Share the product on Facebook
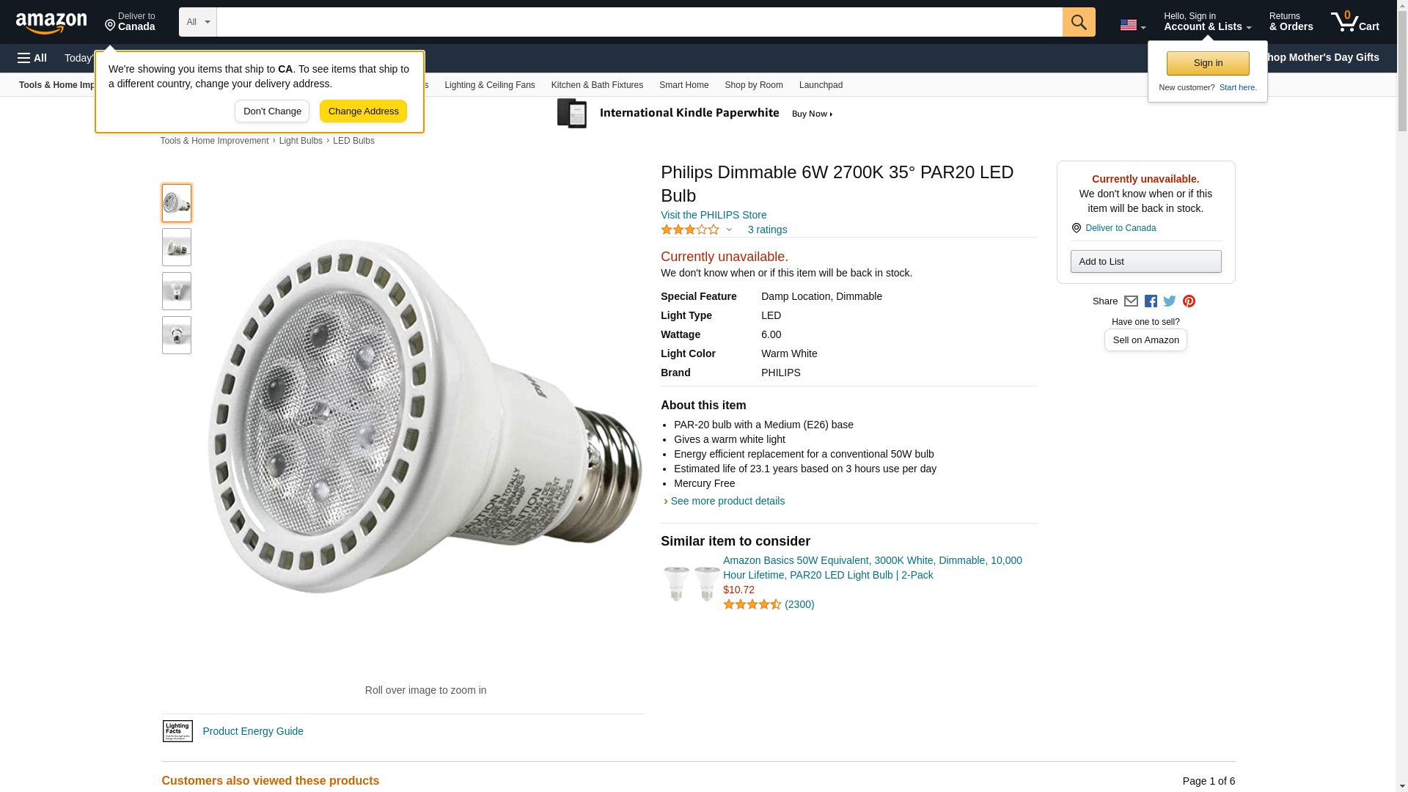Viewport: 1408px width, 792px height. pyautogui.click(x=1151, y=301)
